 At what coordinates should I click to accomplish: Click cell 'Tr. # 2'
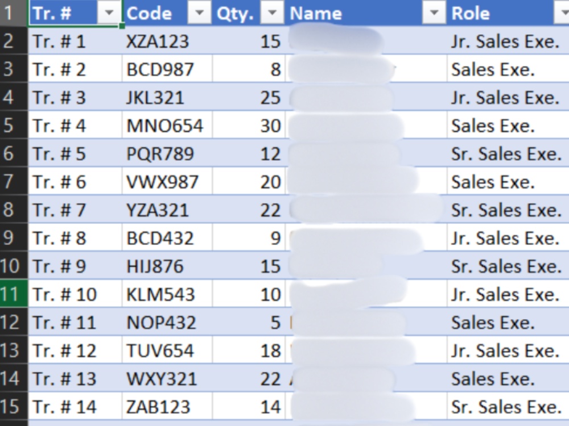click(75, 69)
